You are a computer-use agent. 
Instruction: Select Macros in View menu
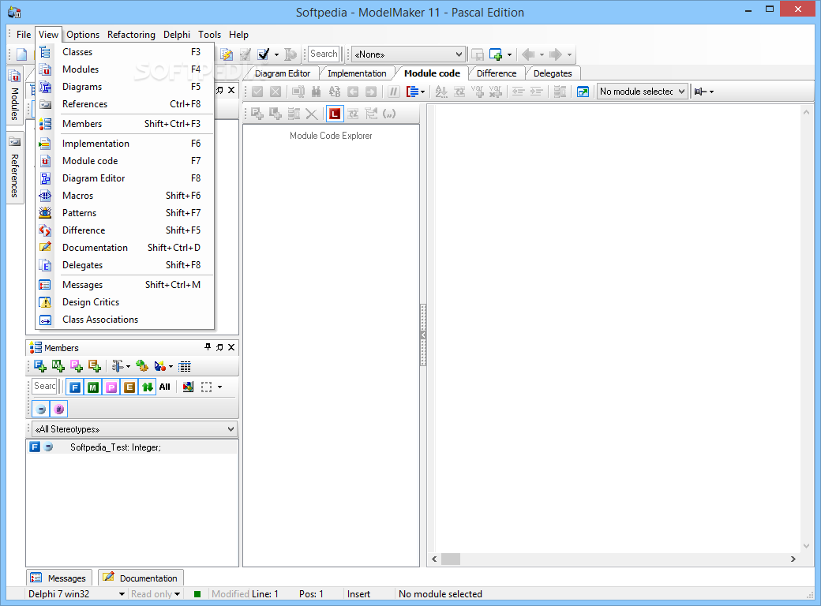[126, 195]
